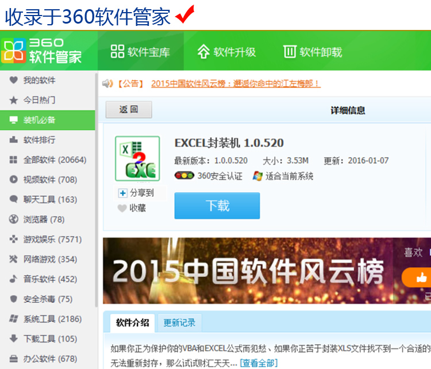This screenshot has width=431, height=369.
Task: Select 今日热门 in the sidebar
Action: click(48, 100)
